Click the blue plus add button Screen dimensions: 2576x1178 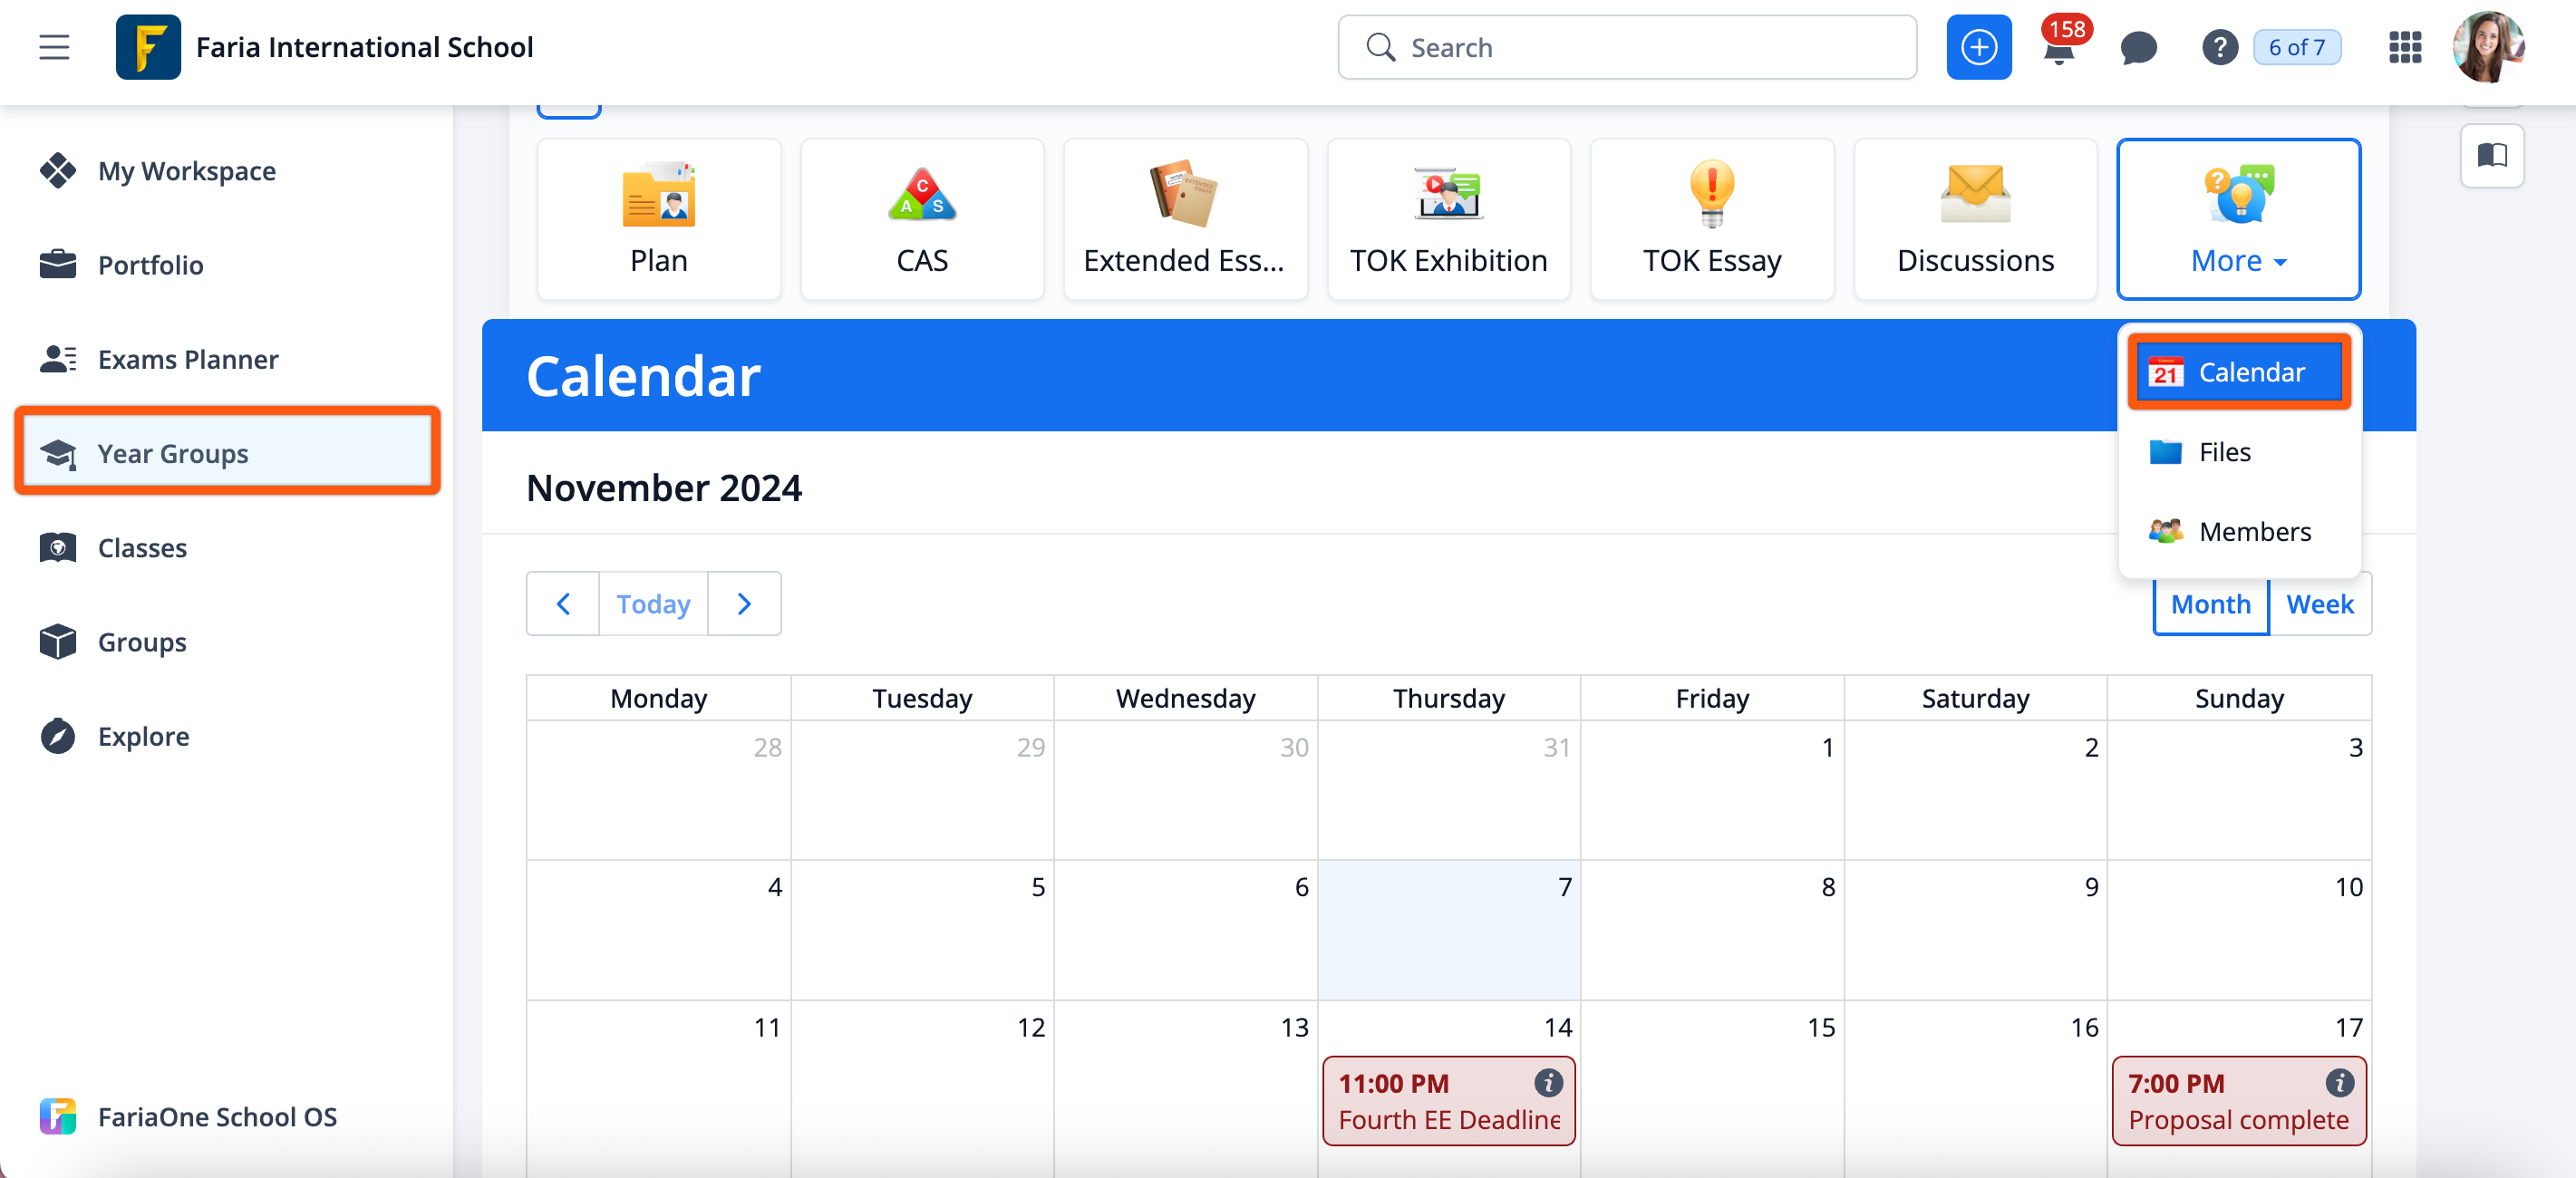(x=1977, y=47)
